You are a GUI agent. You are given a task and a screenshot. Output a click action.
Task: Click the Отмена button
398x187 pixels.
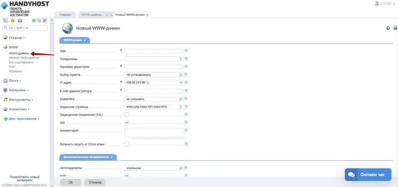tap(95, 182)
